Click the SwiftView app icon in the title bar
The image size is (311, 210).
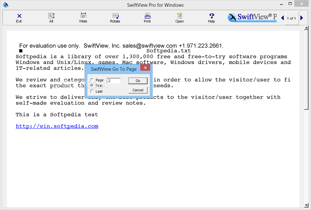(x=6, y=5)
